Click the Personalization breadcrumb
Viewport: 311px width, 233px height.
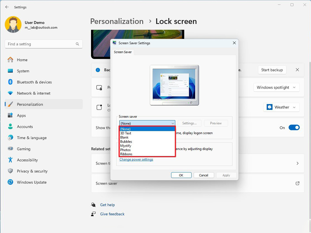pos(117,21)
